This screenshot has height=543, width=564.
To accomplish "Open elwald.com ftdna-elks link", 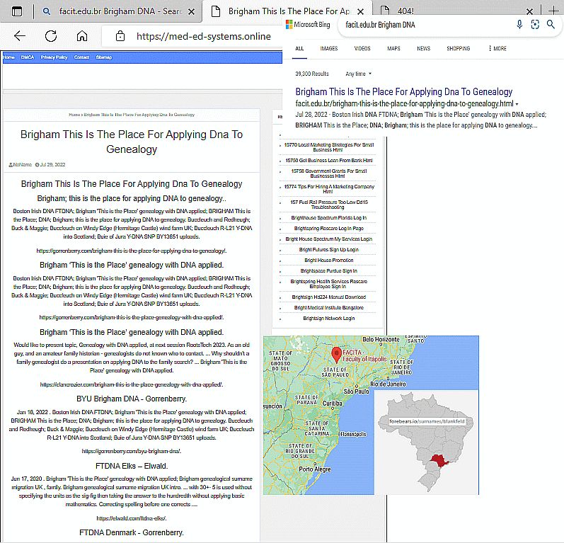I will click(132, 518).
